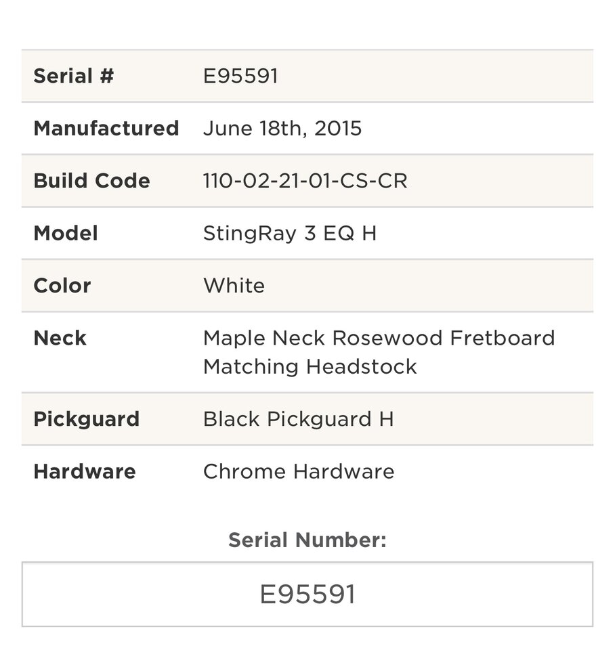Screen dimensions: 615x650
Task: Click the Color row label
Action: (62, 286)
